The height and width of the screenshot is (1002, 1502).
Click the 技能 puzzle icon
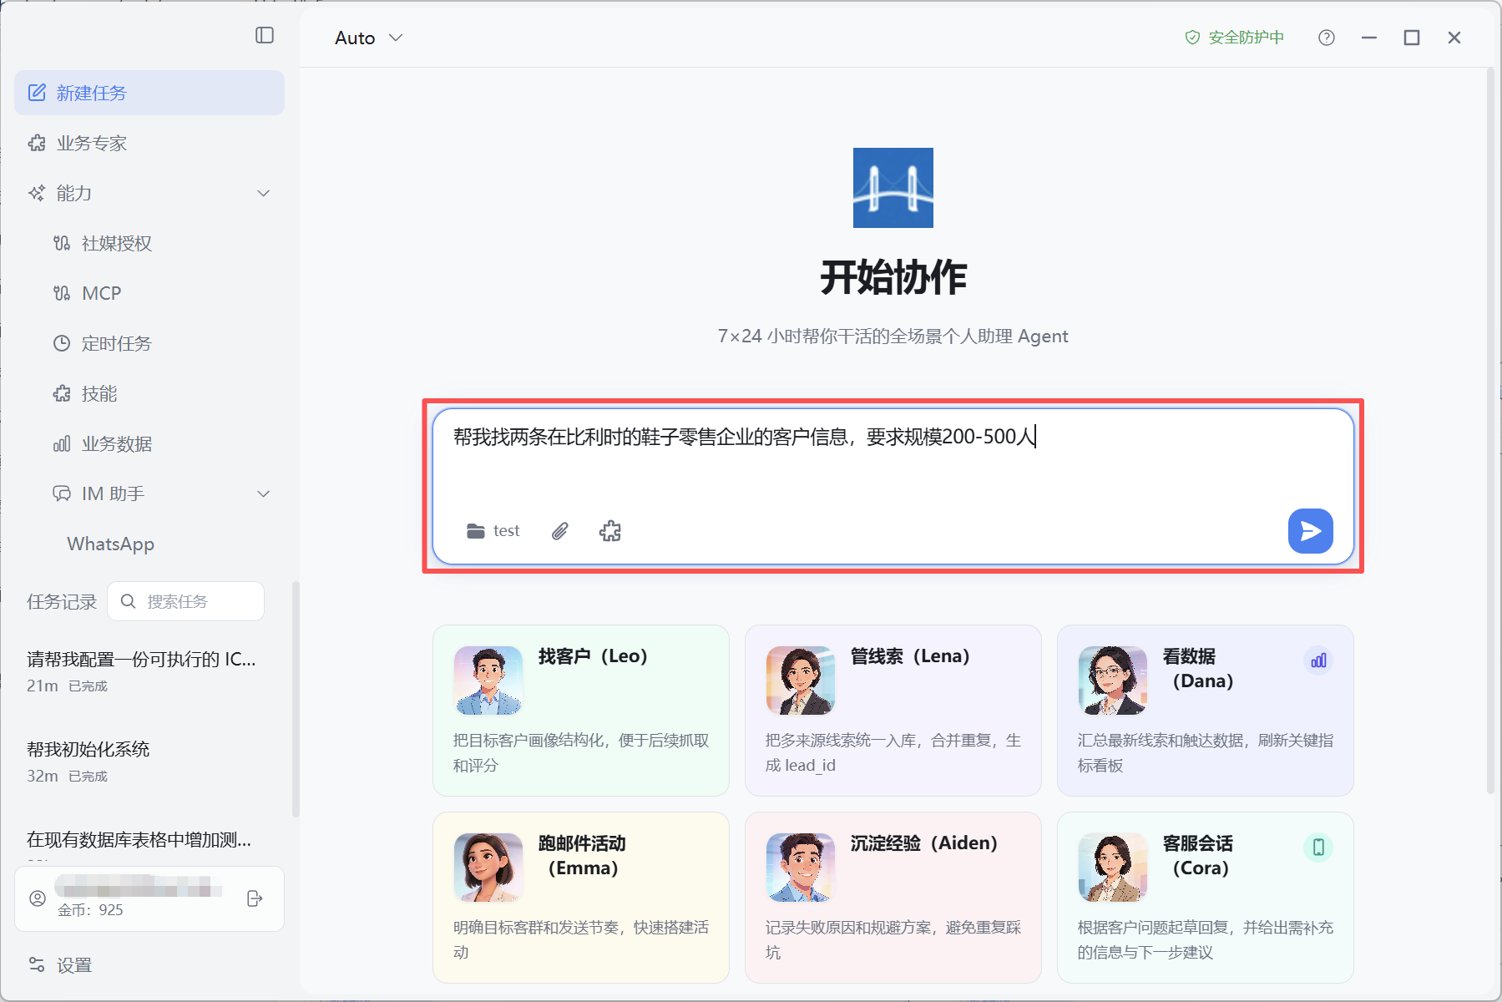[62, 393]
